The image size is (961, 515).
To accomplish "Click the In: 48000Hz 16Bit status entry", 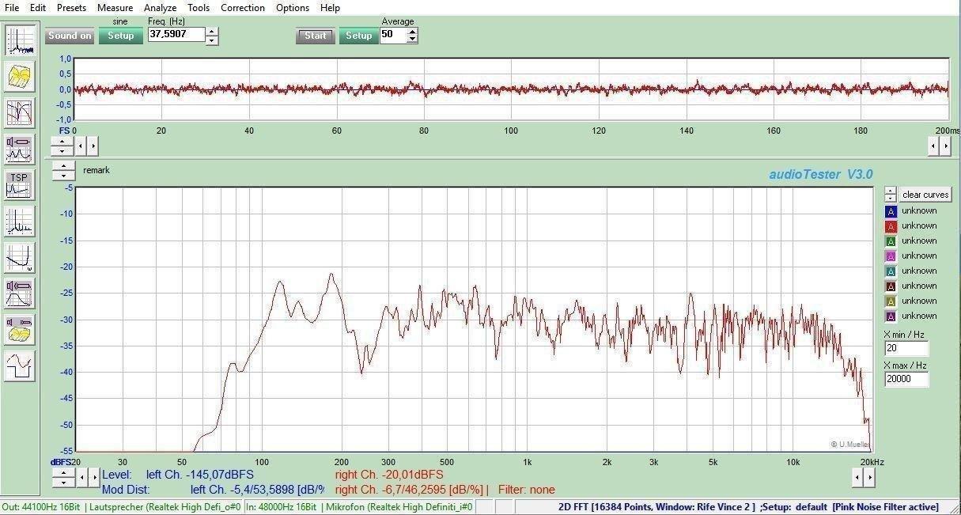I will click(281, 507).
